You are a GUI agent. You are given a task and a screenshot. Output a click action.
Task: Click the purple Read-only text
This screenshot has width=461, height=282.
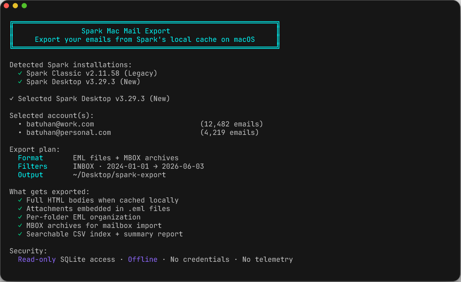[37, 259]
